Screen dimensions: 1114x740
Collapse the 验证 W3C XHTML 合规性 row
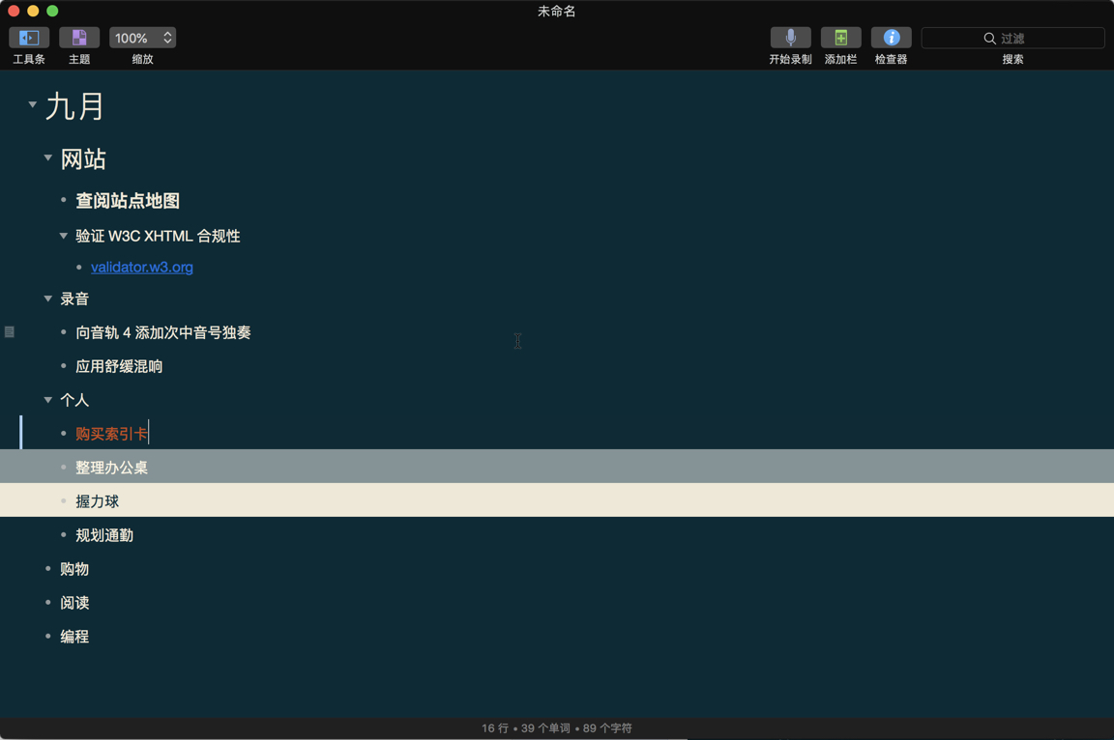(64, 235)
